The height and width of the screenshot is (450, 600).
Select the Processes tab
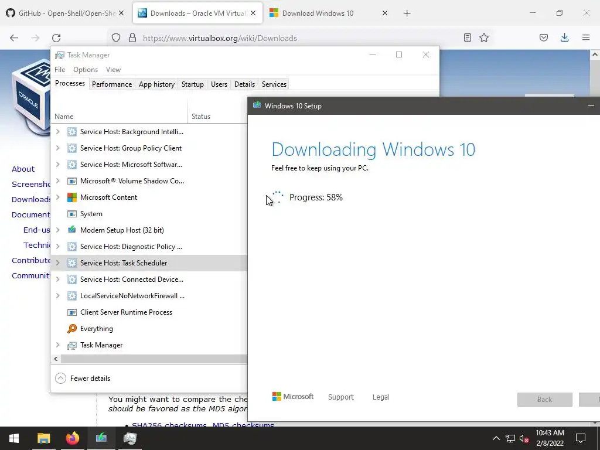70,83
